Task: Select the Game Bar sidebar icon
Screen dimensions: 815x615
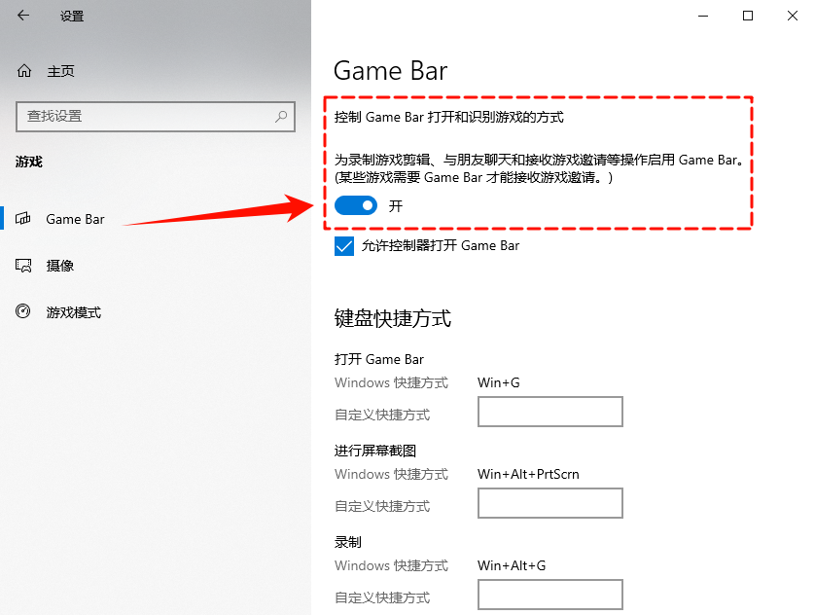Action: [x=23, y=218]
